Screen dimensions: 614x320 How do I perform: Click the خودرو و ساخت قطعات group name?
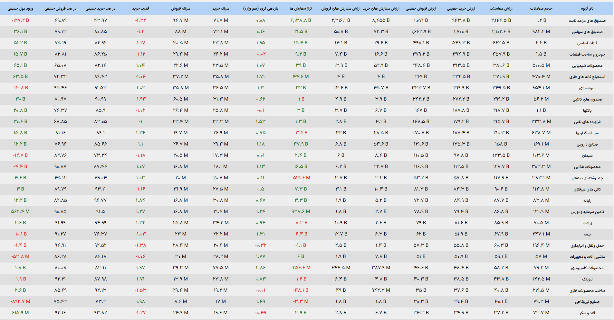(587, 54)
